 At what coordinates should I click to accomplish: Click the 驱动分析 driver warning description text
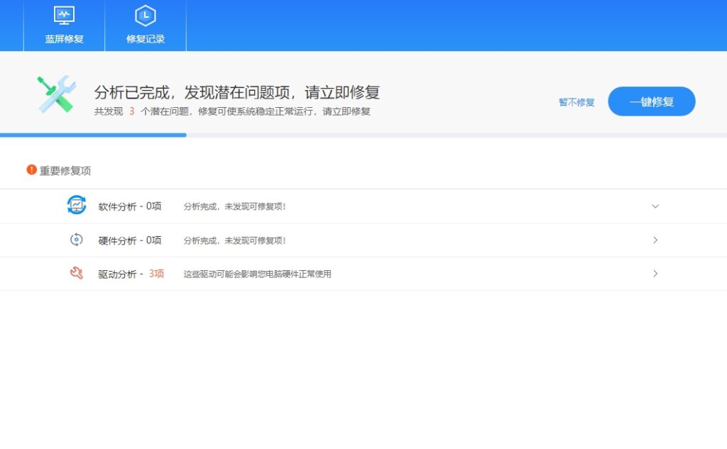click(257, 274)
